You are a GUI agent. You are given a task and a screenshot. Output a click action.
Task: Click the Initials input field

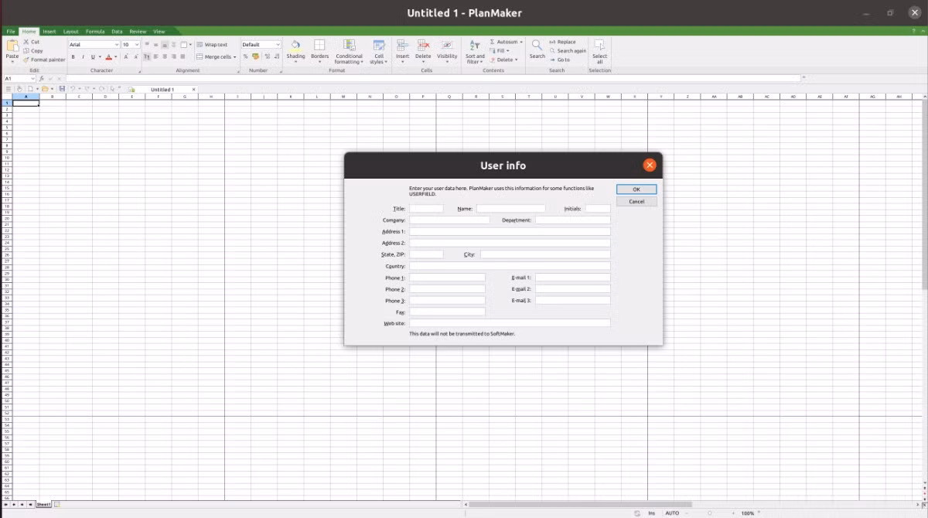pyautogui.click(x=598, y=209)
